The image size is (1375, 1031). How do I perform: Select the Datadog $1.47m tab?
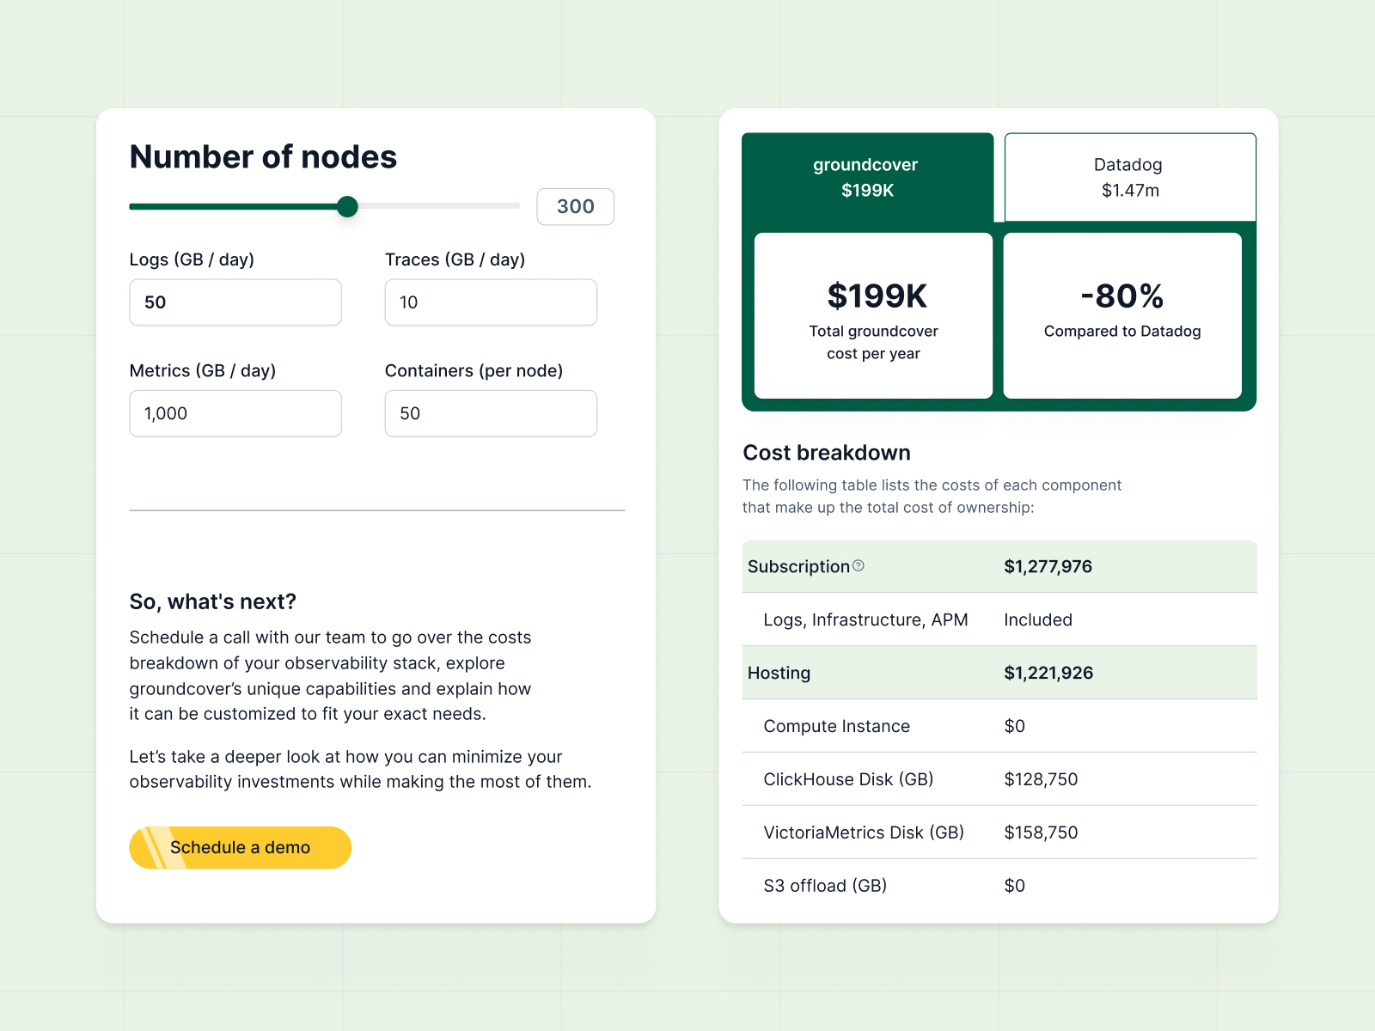1130,177
